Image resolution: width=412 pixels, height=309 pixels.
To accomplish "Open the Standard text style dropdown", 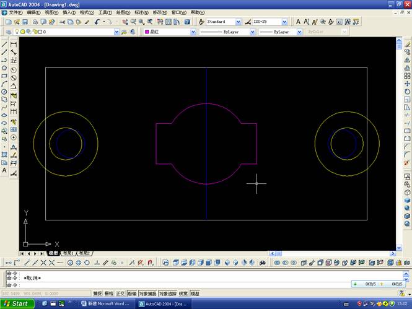I will pyautogui.click(x=239, y=22).
